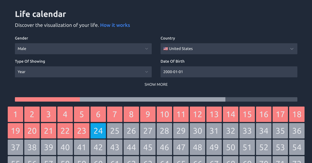Click the year 12 box
312x163 pixels.
click(197, 114)
